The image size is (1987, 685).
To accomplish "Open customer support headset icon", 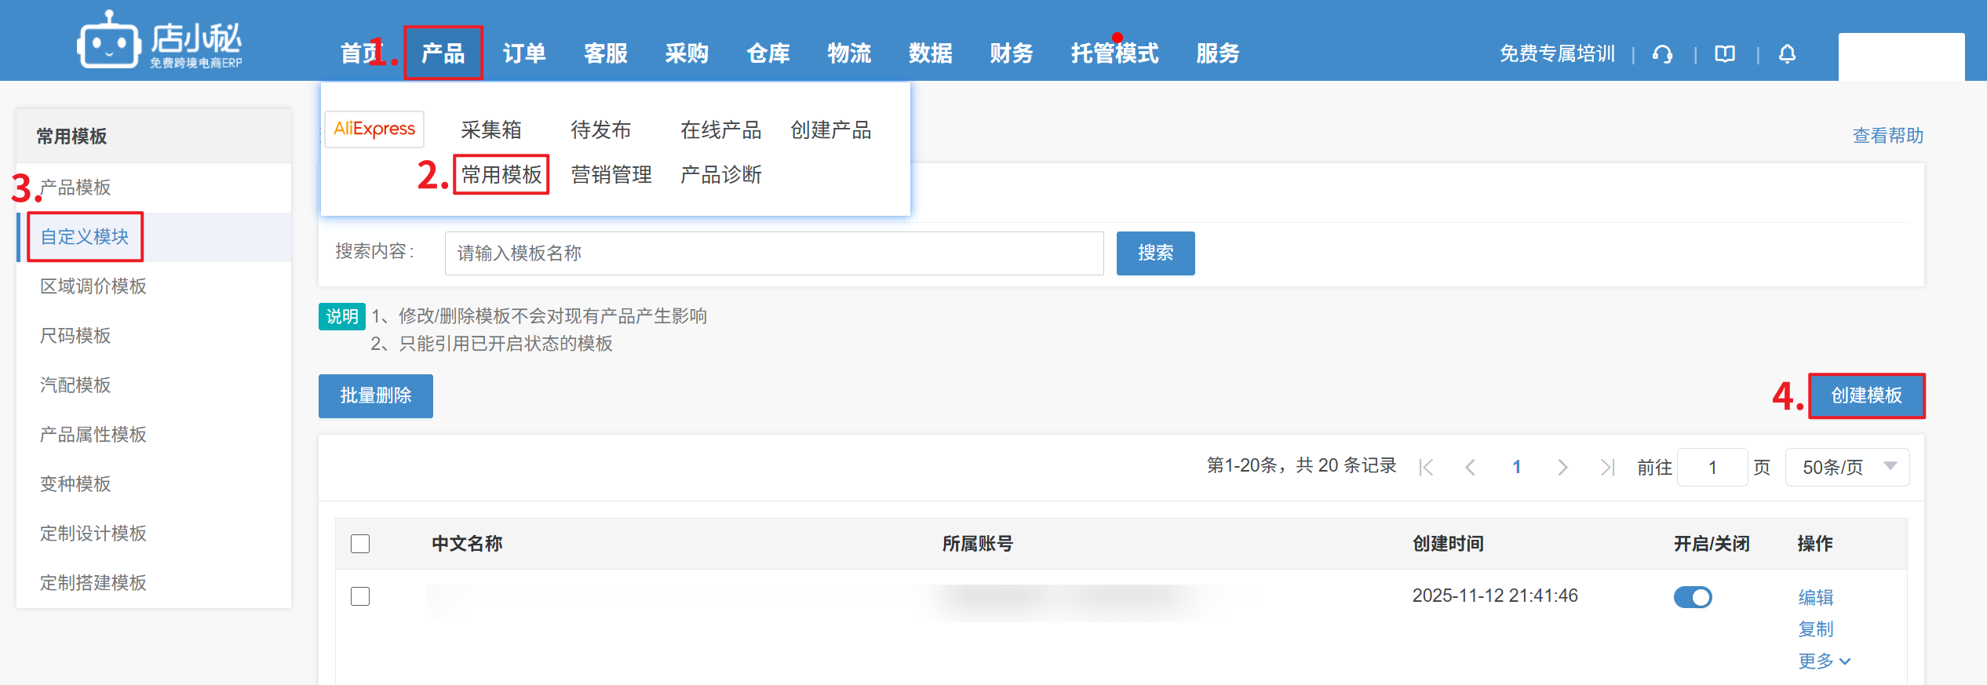I will [x=1662, y=54].
